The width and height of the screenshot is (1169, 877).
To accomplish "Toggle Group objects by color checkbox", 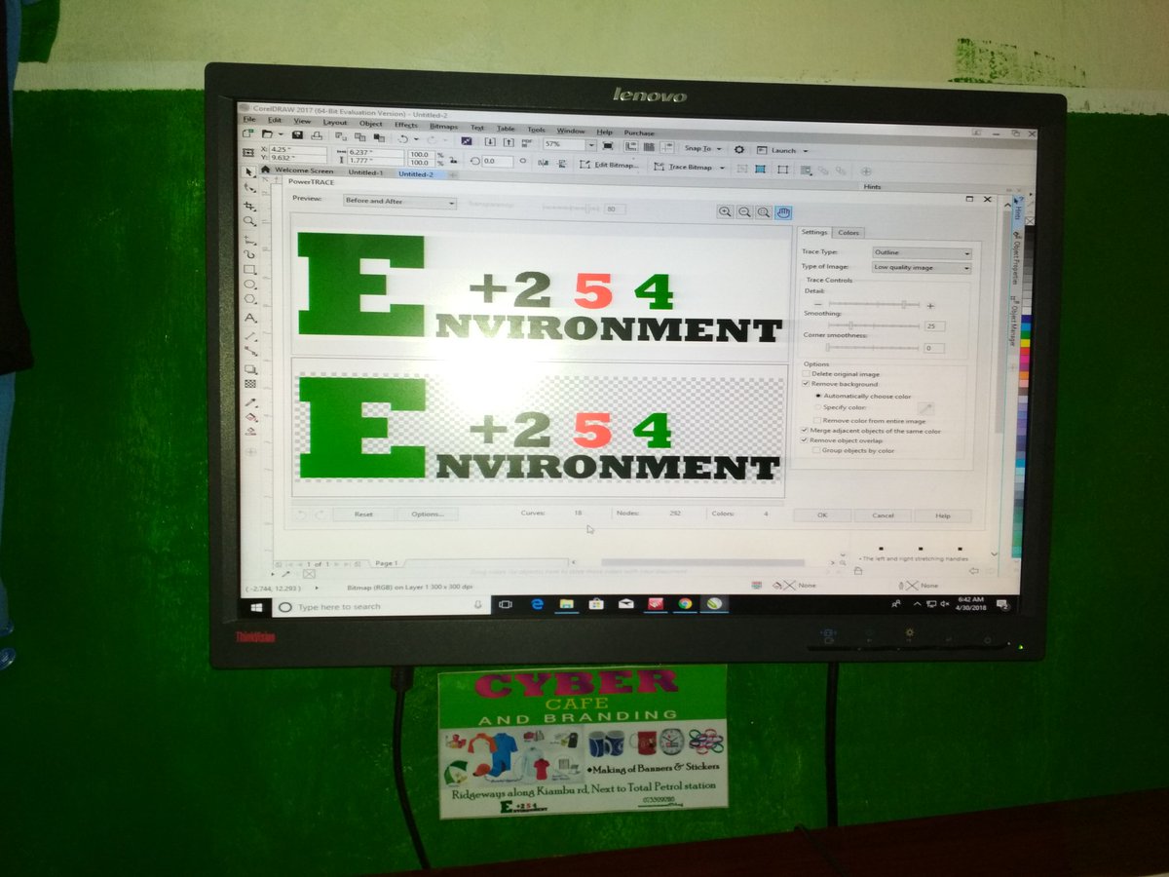I will (x=815, y=450).
